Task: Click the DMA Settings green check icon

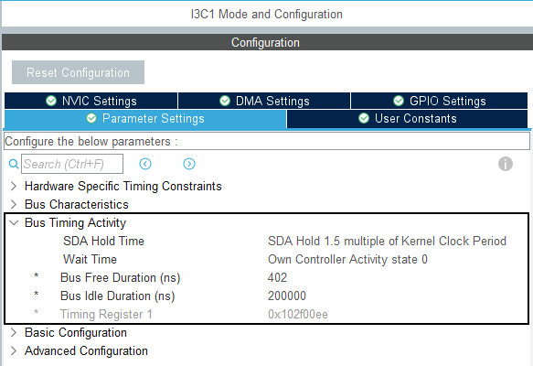Action: [225, 101]
